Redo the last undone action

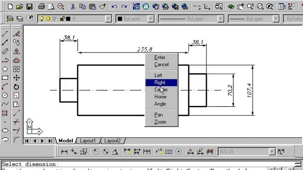(x=124, y=7)
